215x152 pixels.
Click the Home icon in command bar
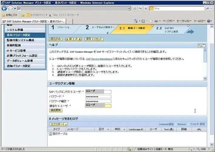coord(136,21)
